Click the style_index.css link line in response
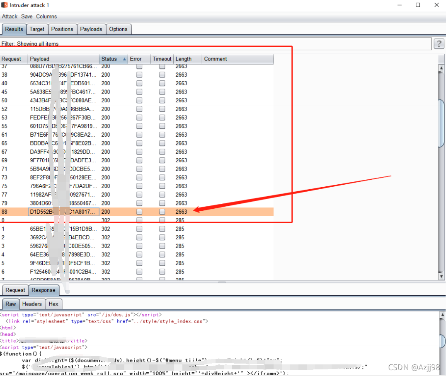 pos(107,321)
